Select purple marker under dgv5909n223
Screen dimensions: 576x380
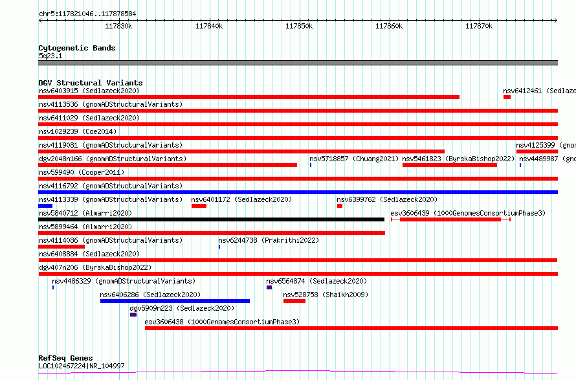pos(133,315)
